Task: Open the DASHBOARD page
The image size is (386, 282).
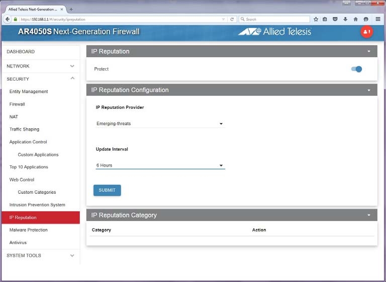Action: point(21,52)
